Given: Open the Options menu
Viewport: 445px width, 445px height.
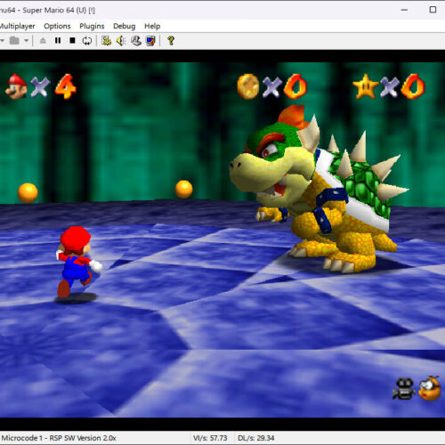Looking at the screenshot, I should [57, 26].
